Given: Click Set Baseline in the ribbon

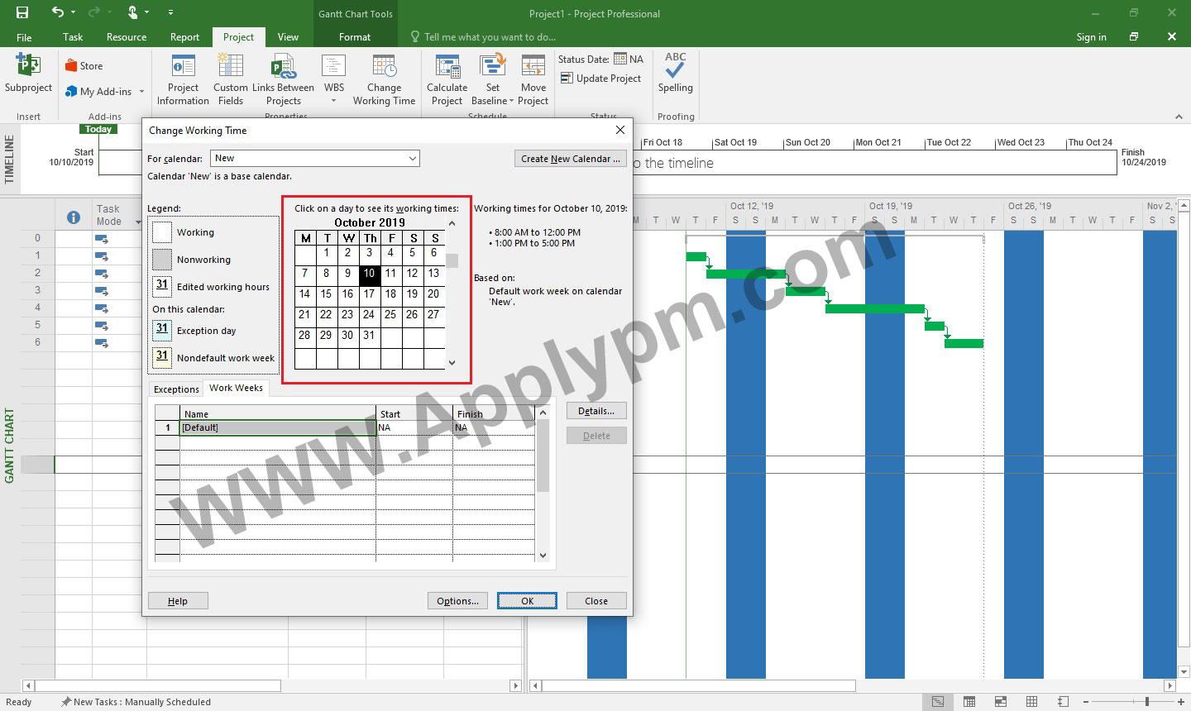Looking at the screenshot, I should [492, 79].
